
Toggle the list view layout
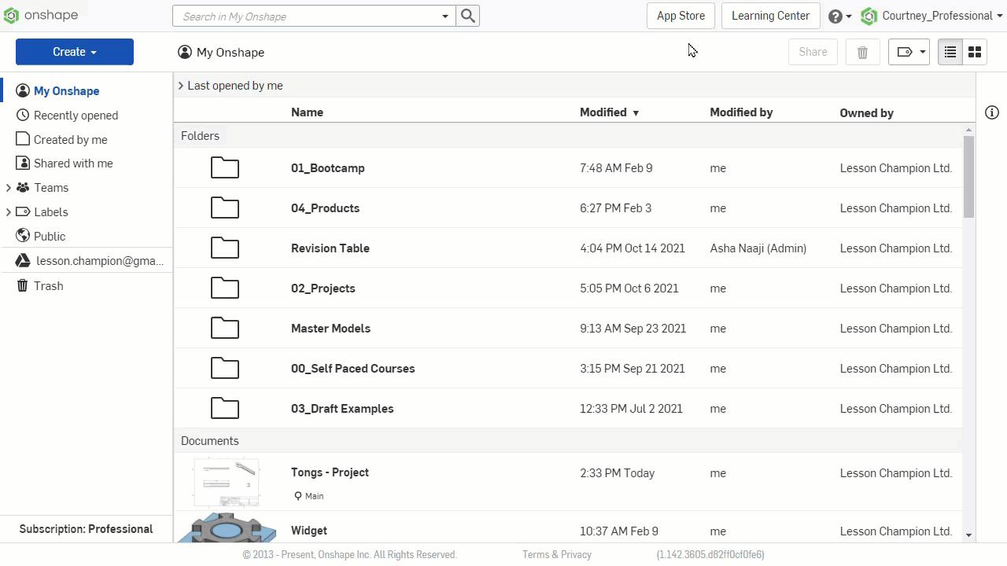[950, 52]
